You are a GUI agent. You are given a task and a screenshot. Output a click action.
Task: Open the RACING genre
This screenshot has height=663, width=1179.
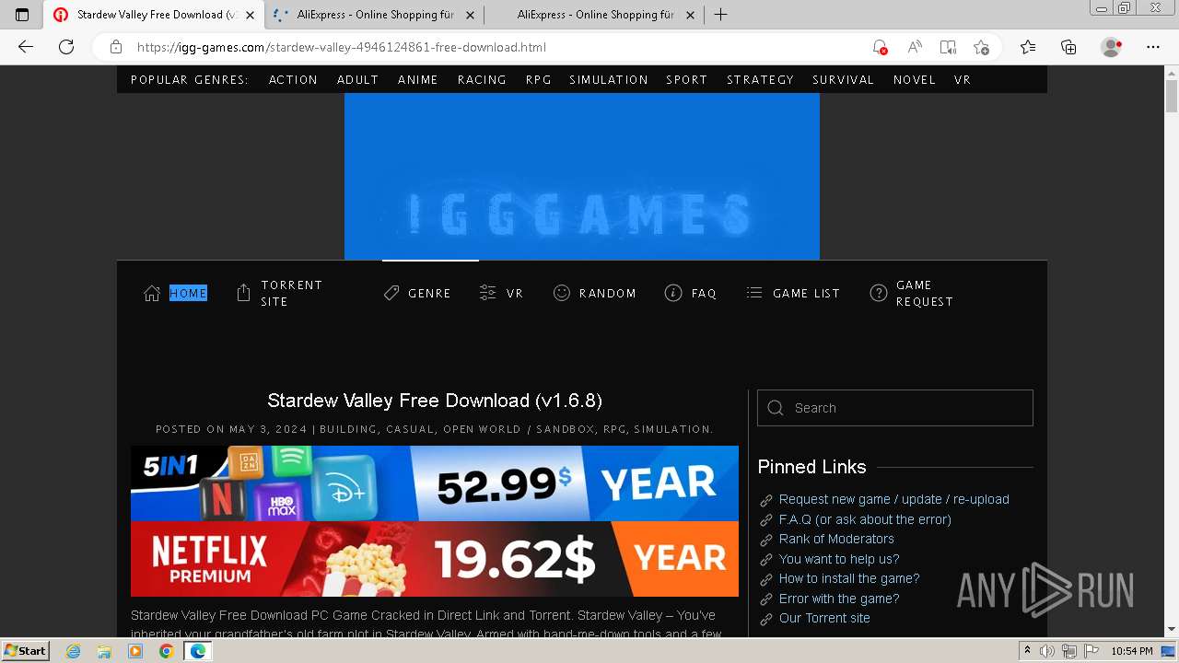pyautogui.click(x=482, y=80)
